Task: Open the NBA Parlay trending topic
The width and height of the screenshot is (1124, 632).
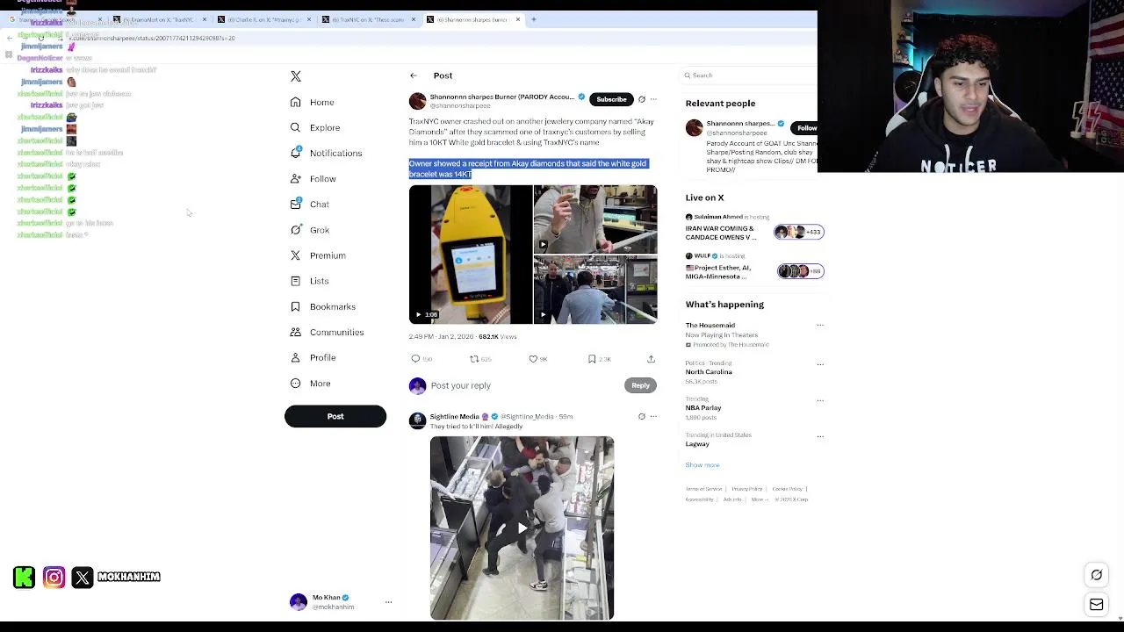Action: click(703, 408)
